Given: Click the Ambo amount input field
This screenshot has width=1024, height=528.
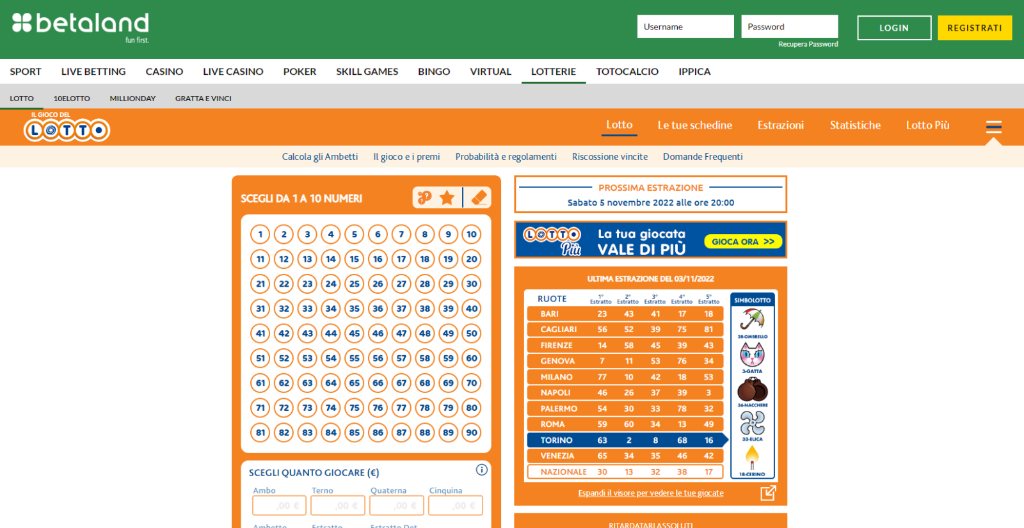Looking at the screenshot, I should 279,505.
